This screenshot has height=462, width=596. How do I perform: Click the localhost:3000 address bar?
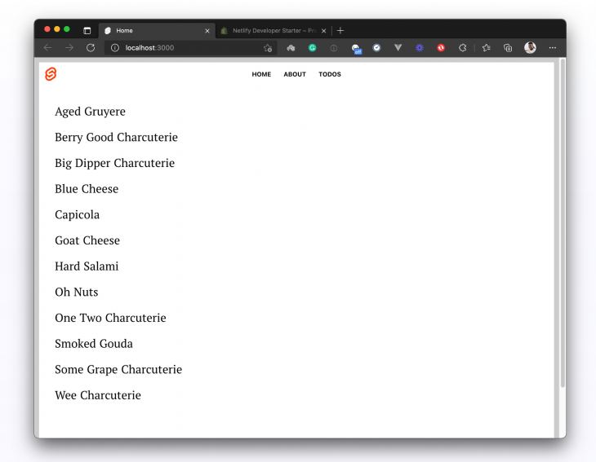188,48
